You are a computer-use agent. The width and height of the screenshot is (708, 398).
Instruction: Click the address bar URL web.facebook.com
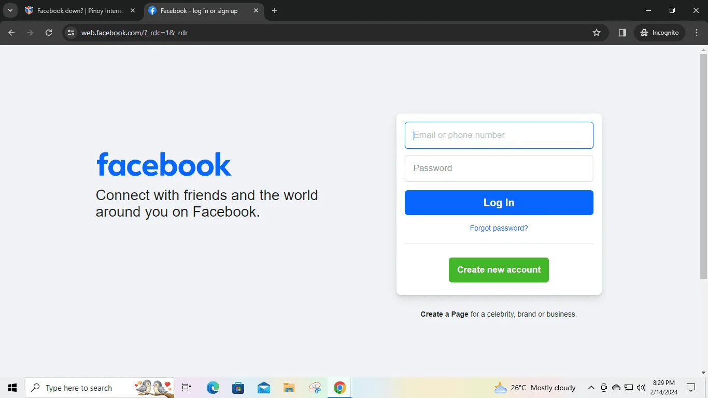click(x=134, y=33)
